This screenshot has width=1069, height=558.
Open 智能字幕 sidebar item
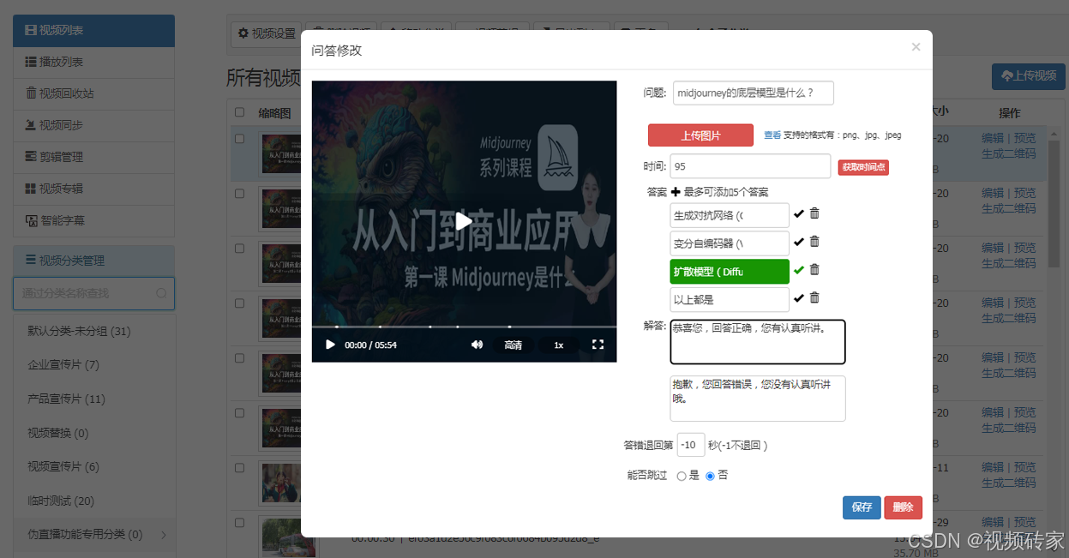coord(93,220)
